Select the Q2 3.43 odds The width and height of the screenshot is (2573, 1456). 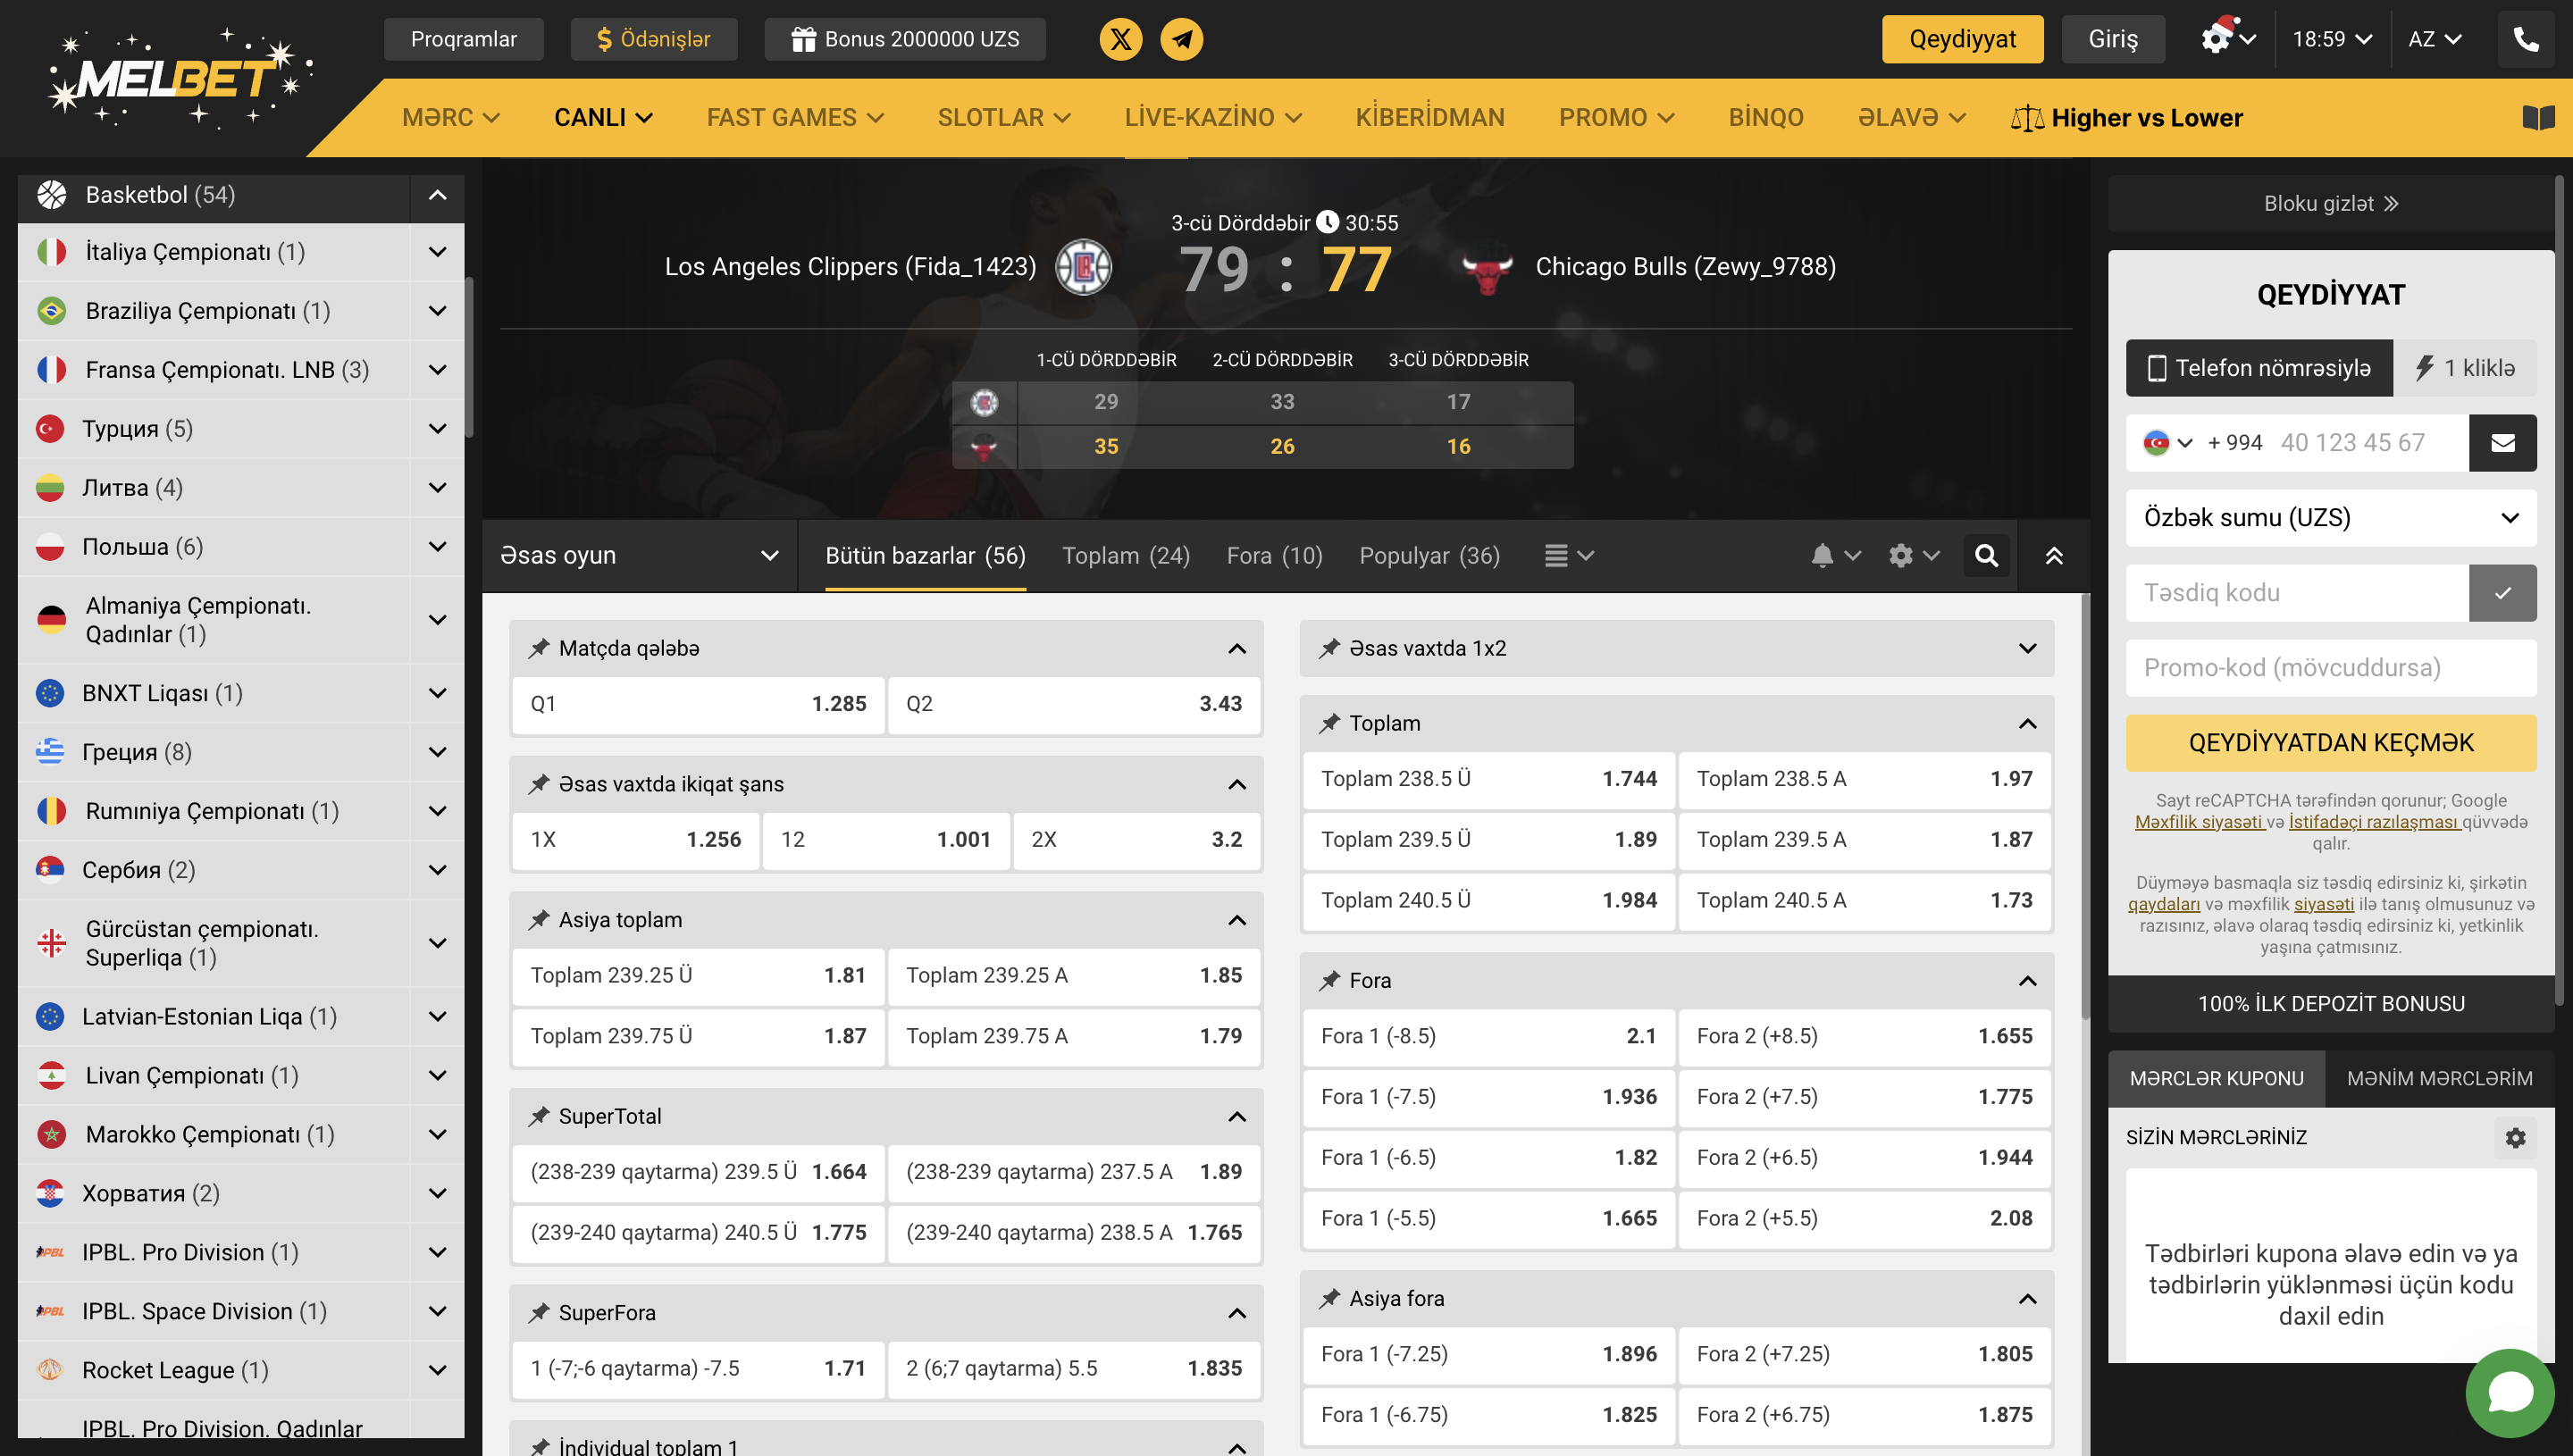pos(1073,704)
